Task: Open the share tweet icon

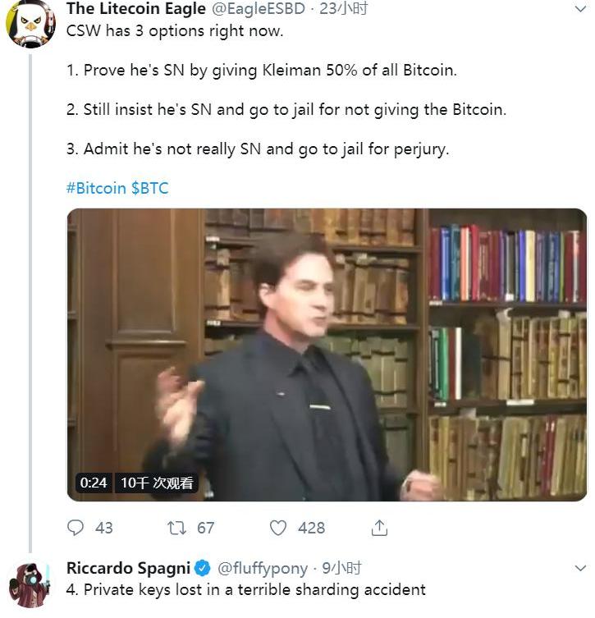Action: pyautogui.click(x=379, y=528)
